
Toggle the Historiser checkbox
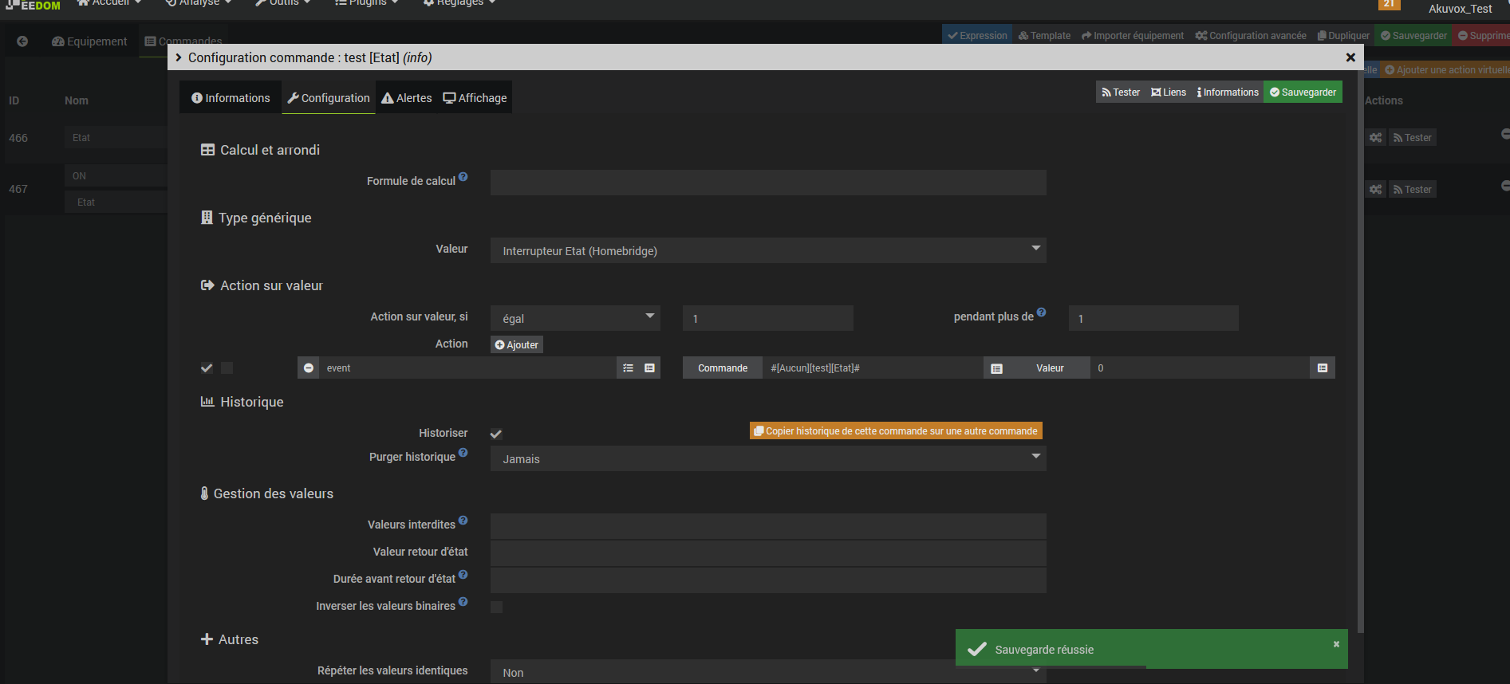(x=496, y=434)
